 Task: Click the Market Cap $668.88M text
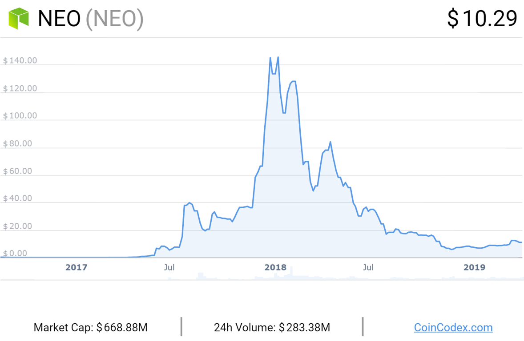[x=91, y=327]
